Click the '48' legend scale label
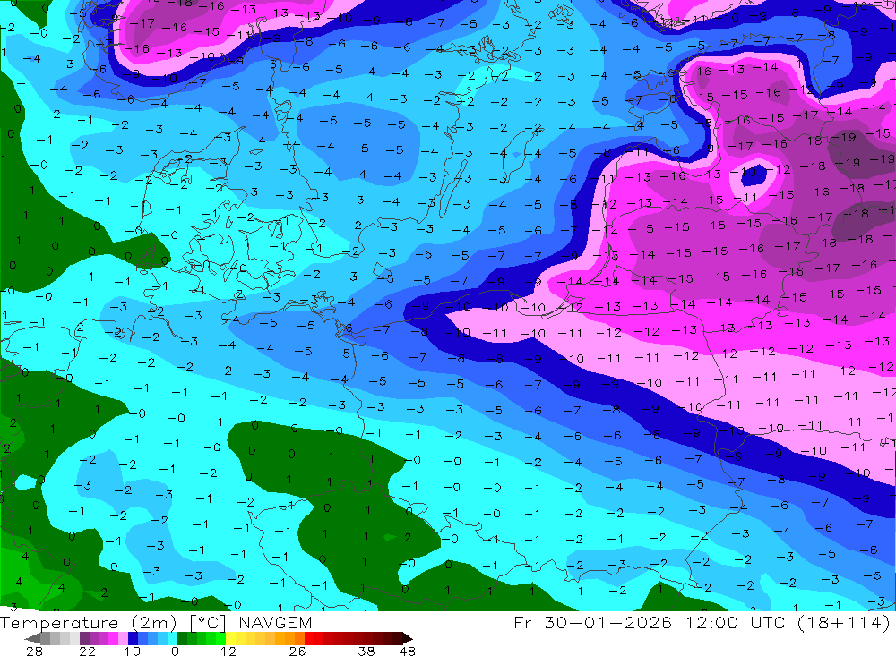The width and height of the screenshot is (896, 656). pyautogui.click(x=408, y=652)
